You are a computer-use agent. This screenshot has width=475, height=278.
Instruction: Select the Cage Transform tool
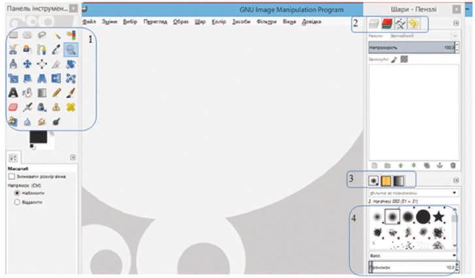pyautogui.click(x=71, y=78)
